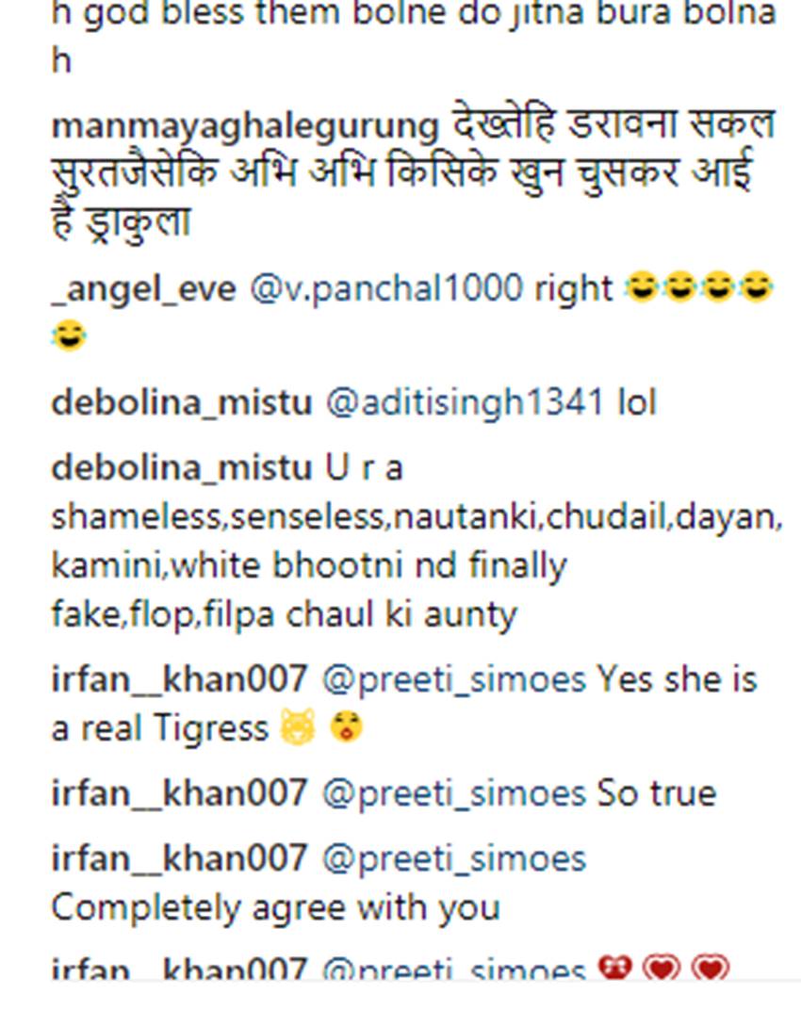801x1010 pixels.
Task: Click the 'fake,flop,filpa chaul ki aunty' comment text
Action: click(284, 615)
